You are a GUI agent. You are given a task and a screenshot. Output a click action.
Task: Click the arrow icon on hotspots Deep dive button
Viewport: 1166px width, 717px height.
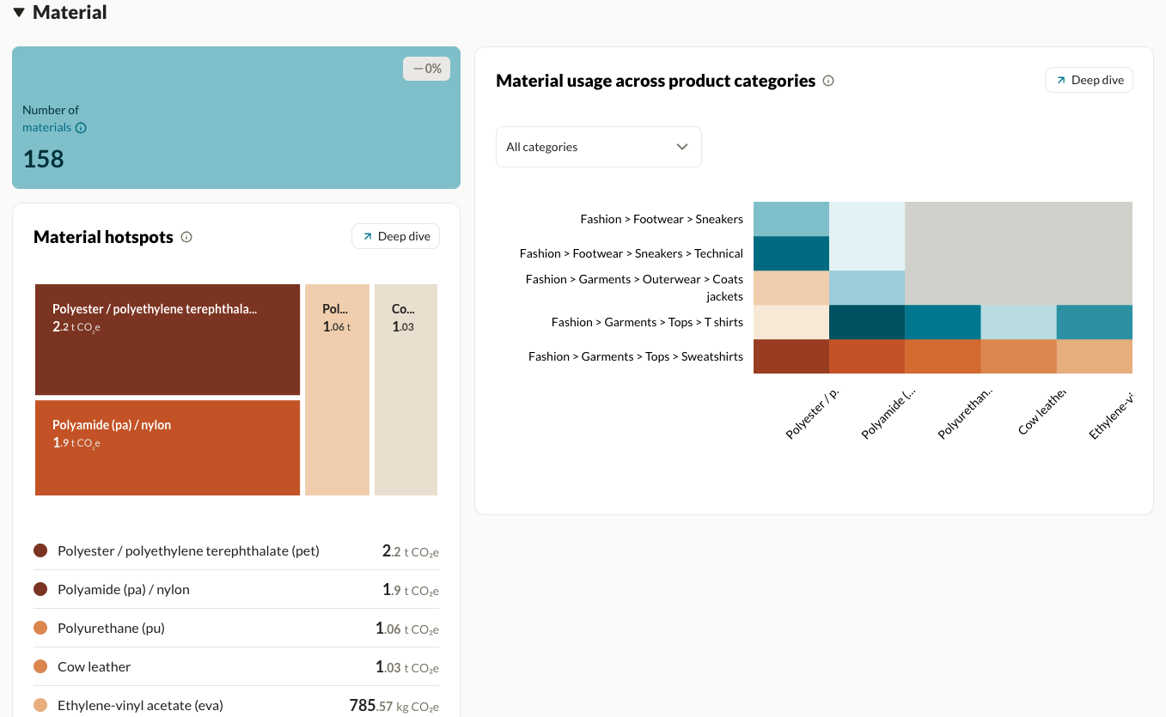[x=367, y=235]
